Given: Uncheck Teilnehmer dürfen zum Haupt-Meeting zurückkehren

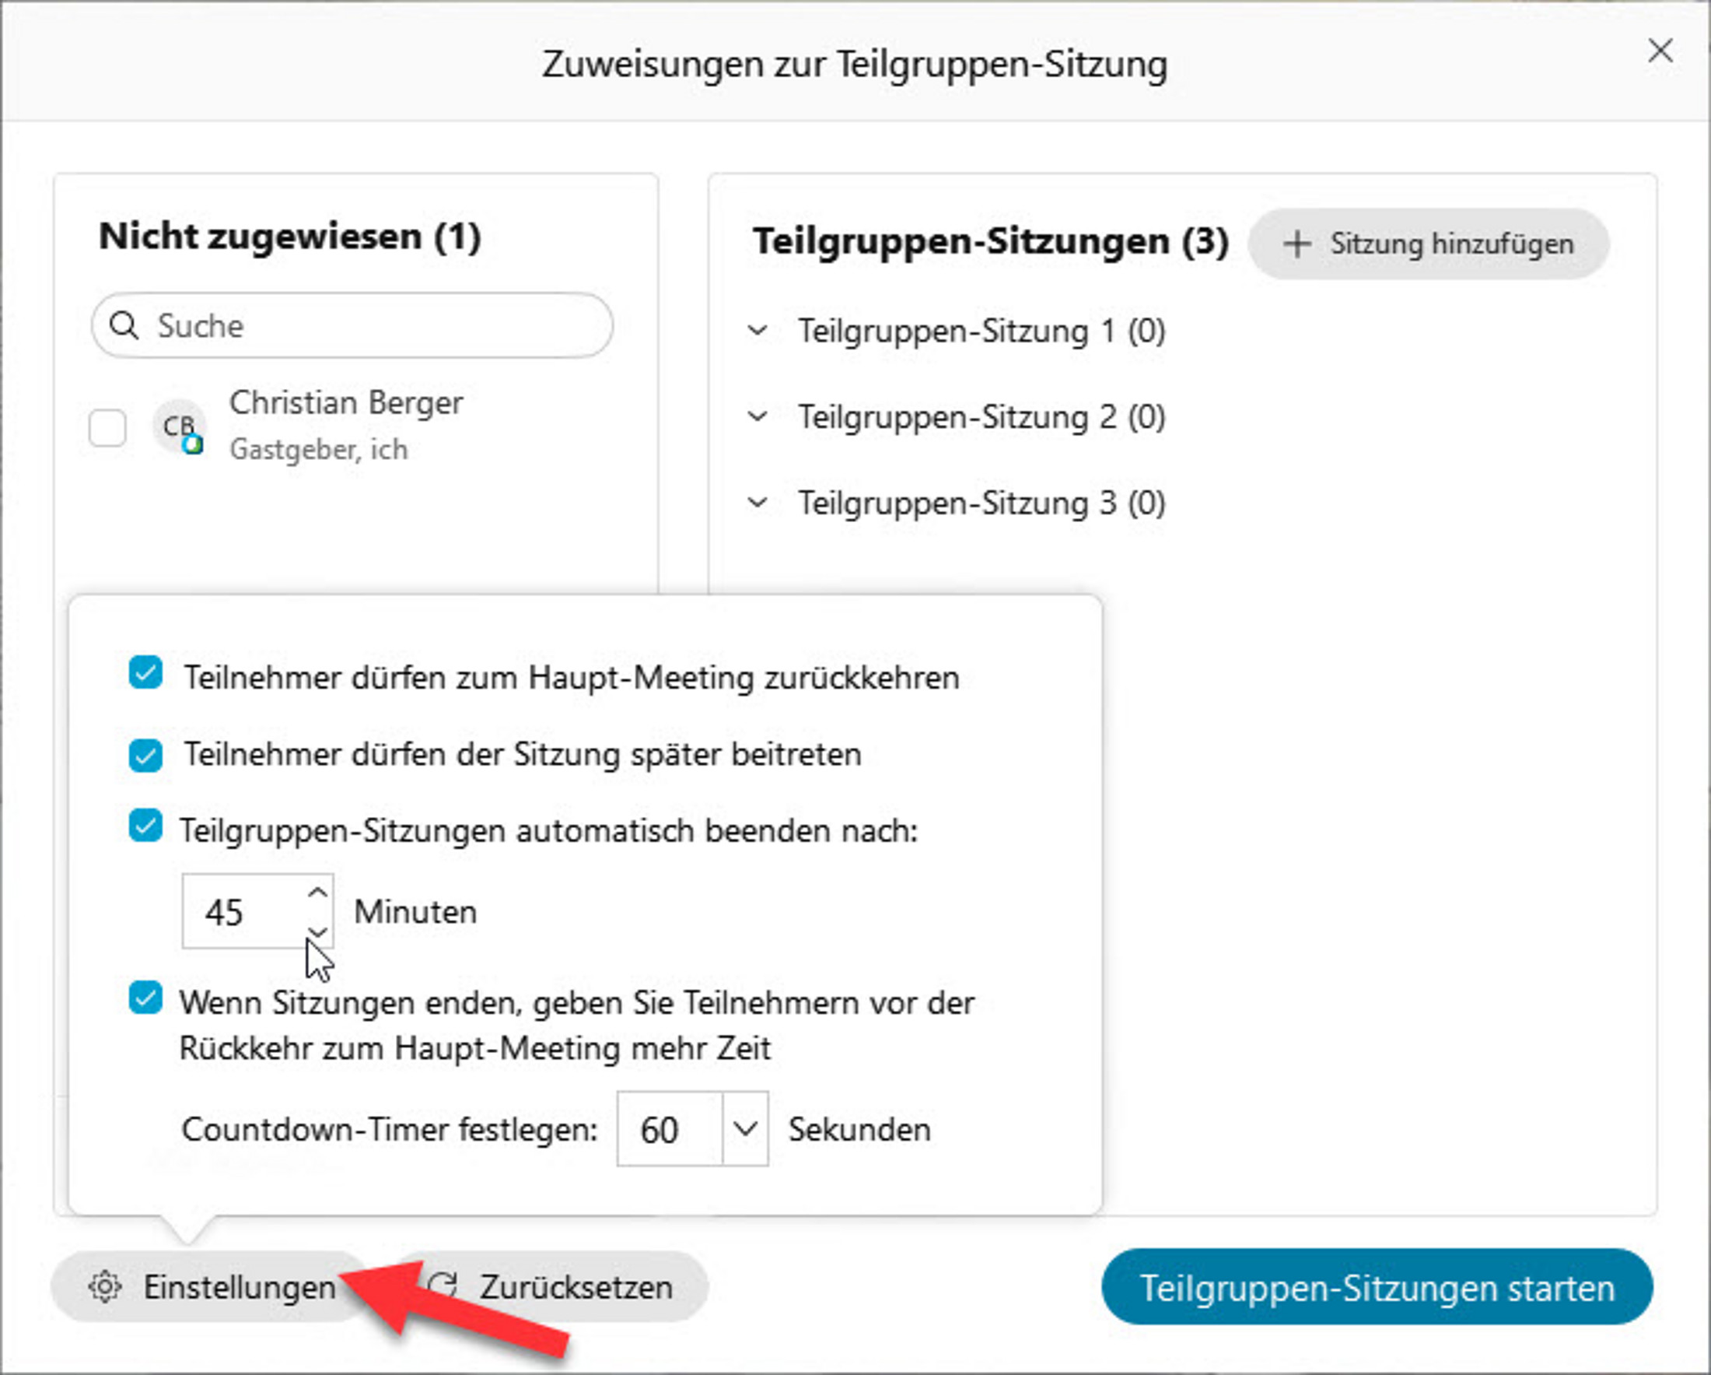Looking at the screenshot, I should pyautogui.click(x=145, y=673).
